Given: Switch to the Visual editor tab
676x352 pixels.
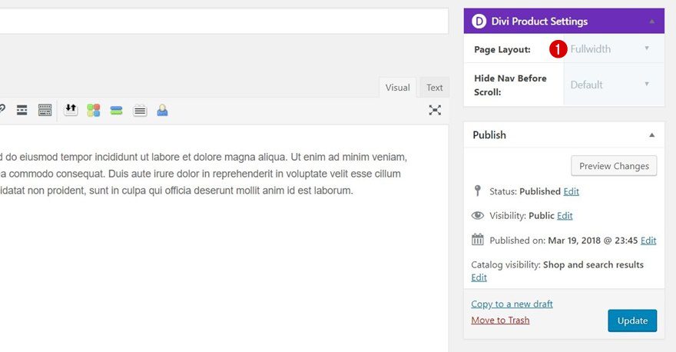Looking at the screenshot, I should (397, 88).
